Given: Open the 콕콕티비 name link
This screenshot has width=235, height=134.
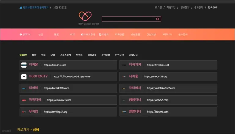Looking at the screenshot, I should click(35, 100).
